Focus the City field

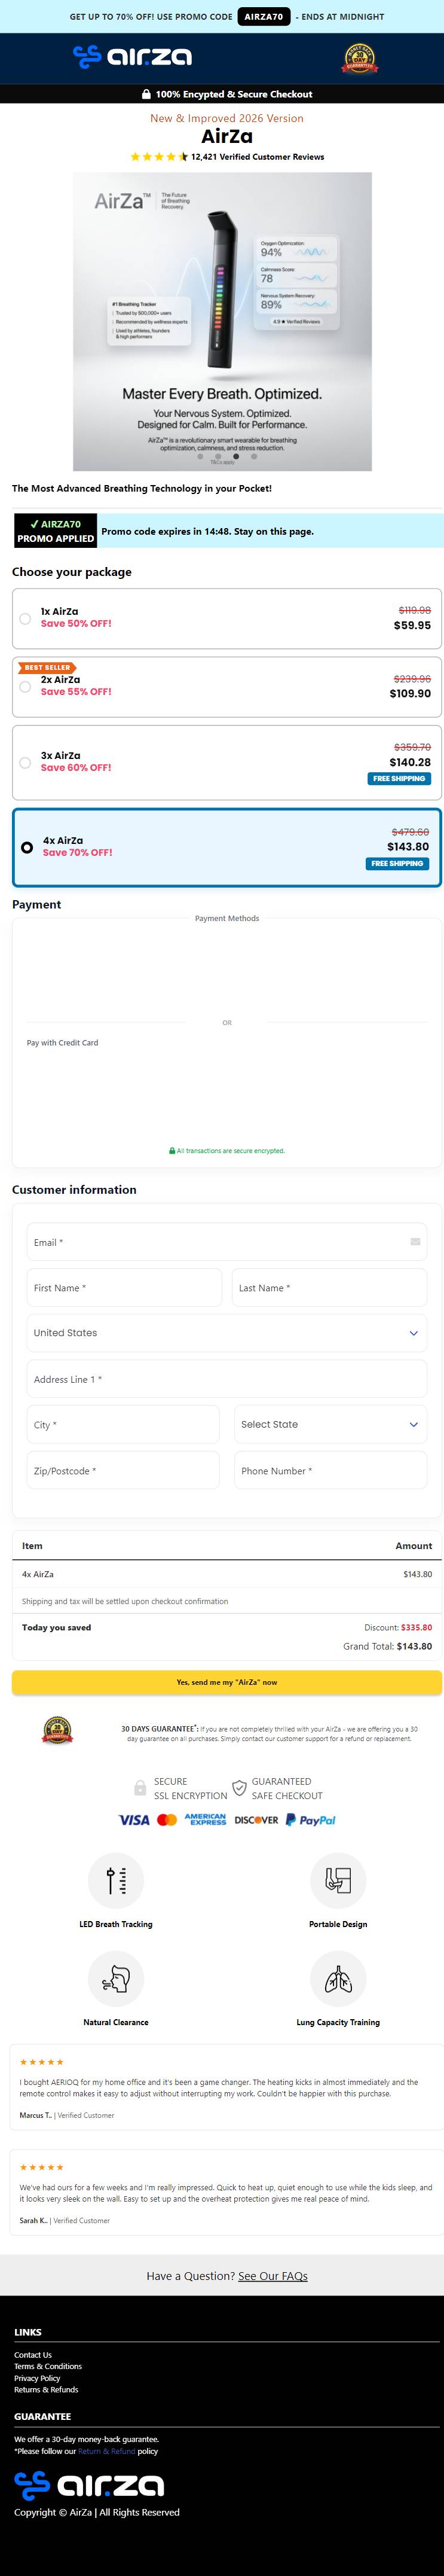[123, 1424]
